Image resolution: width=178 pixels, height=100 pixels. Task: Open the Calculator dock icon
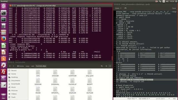click(4, 26)
